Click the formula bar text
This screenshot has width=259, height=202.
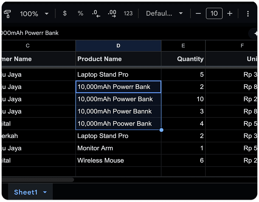click(x=30, y=33)
